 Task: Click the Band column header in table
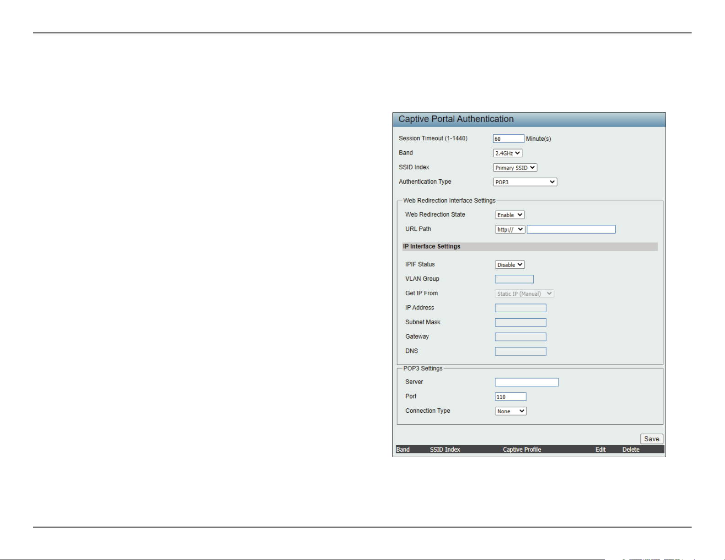(x=403, y=450)
